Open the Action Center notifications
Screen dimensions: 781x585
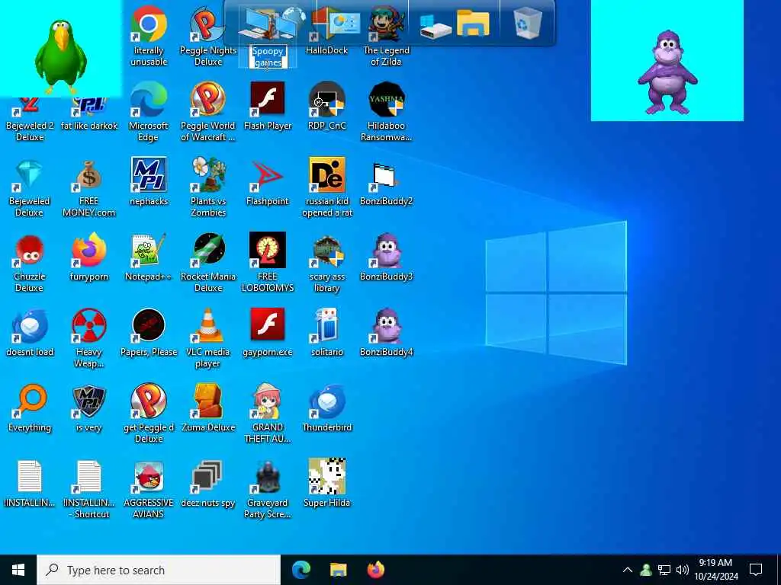click(x=756, y=570)
